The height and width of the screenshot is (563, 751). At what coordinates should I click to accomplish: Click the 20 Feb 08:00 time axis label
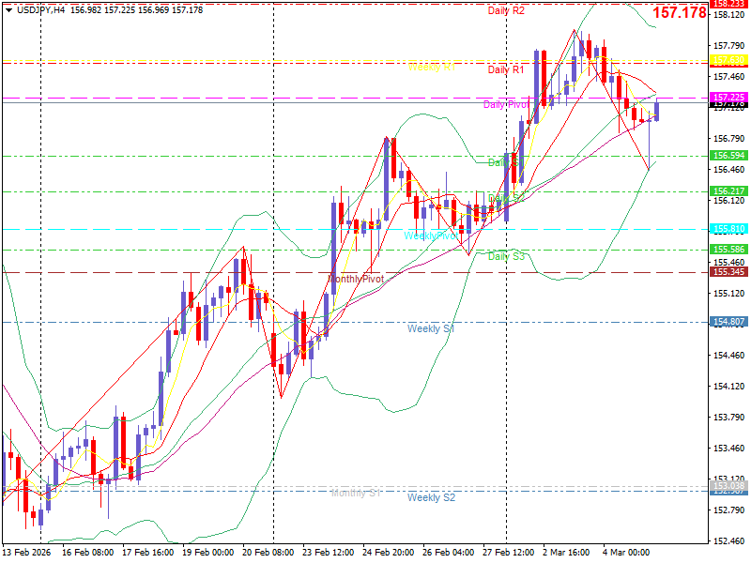tap(269, 554)
